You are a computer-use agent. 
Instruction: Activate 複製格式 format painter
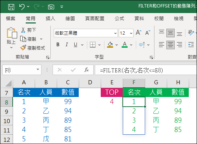click(33, 48)
